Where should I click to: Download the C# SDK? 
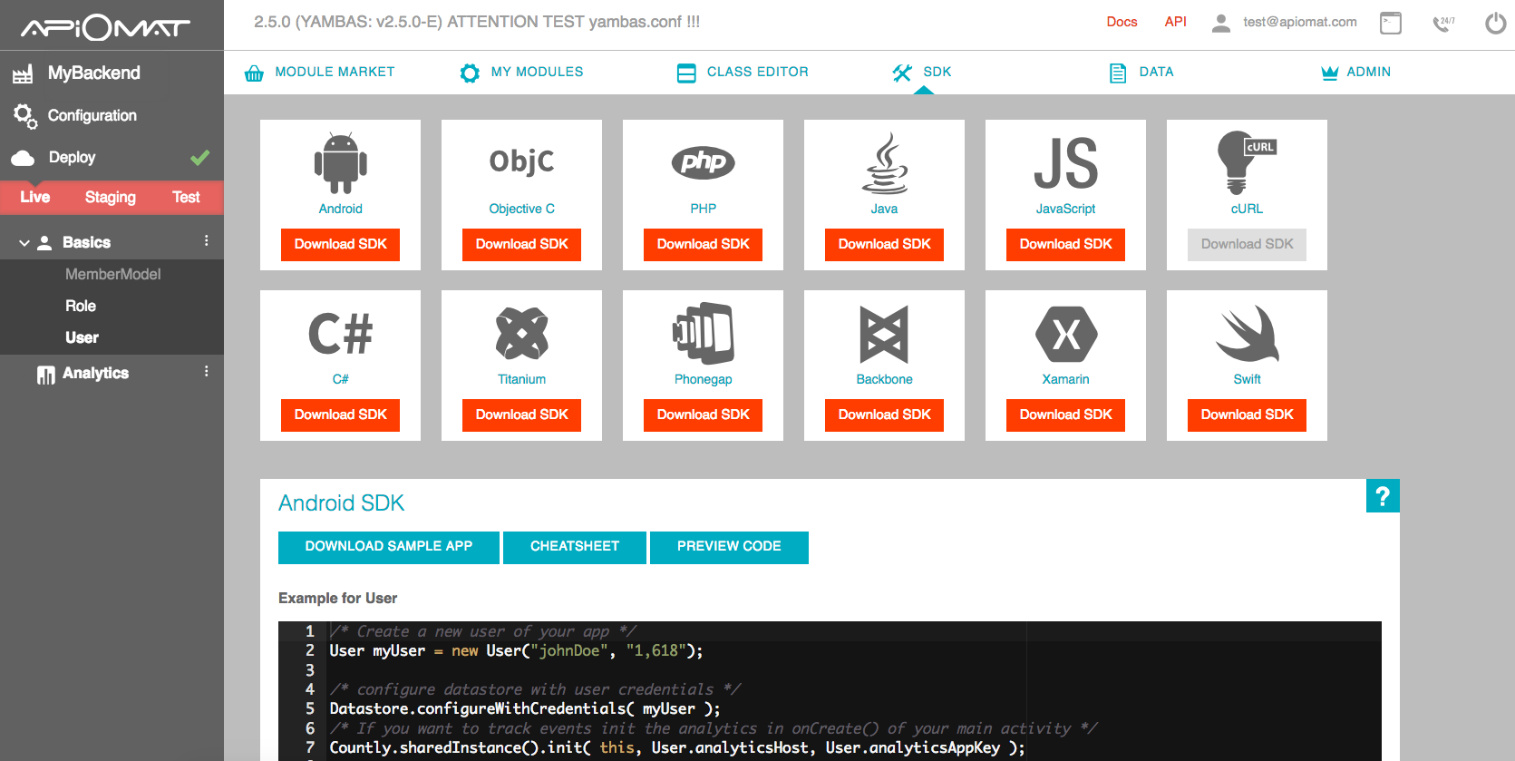[x=340, y=415]
